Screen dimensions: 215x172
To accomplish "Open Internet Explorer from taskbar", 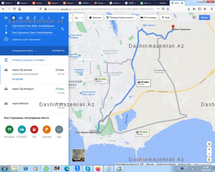I will [x=25, y=169].
